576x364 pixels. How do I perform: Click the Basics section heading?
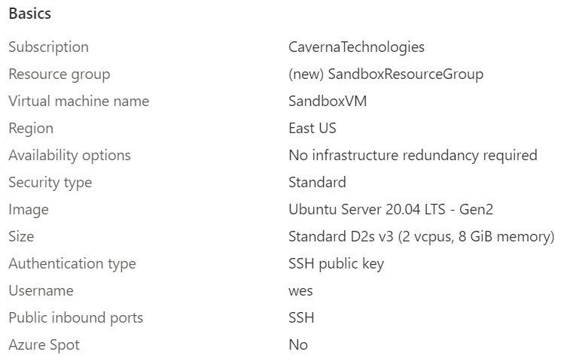click(x=30, y=14)
